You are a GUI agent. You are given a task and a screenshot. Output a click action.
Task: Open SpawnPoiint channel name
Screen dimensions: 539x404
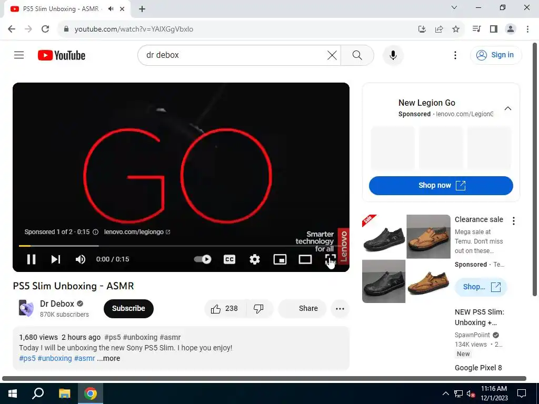pos(472,335)
